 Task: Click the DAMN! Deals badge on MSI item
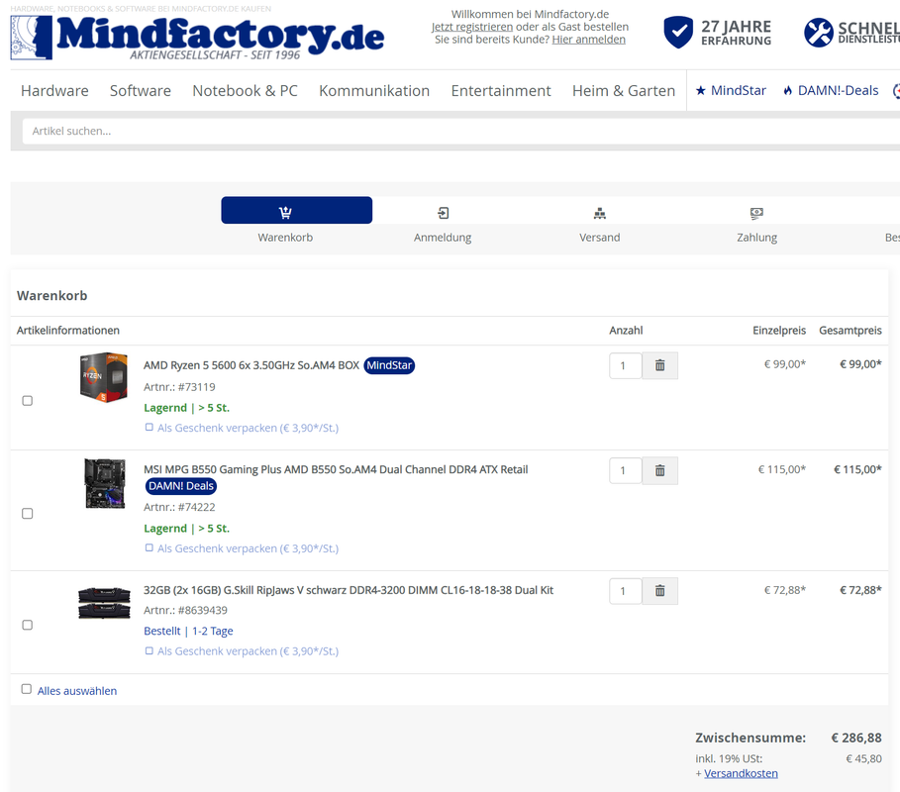click(181, 486)
